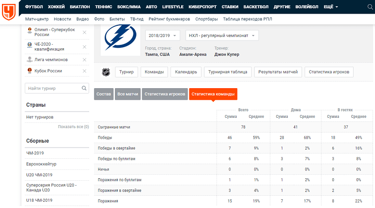Click the Сыгранные матчи row label

coord(114,127)
